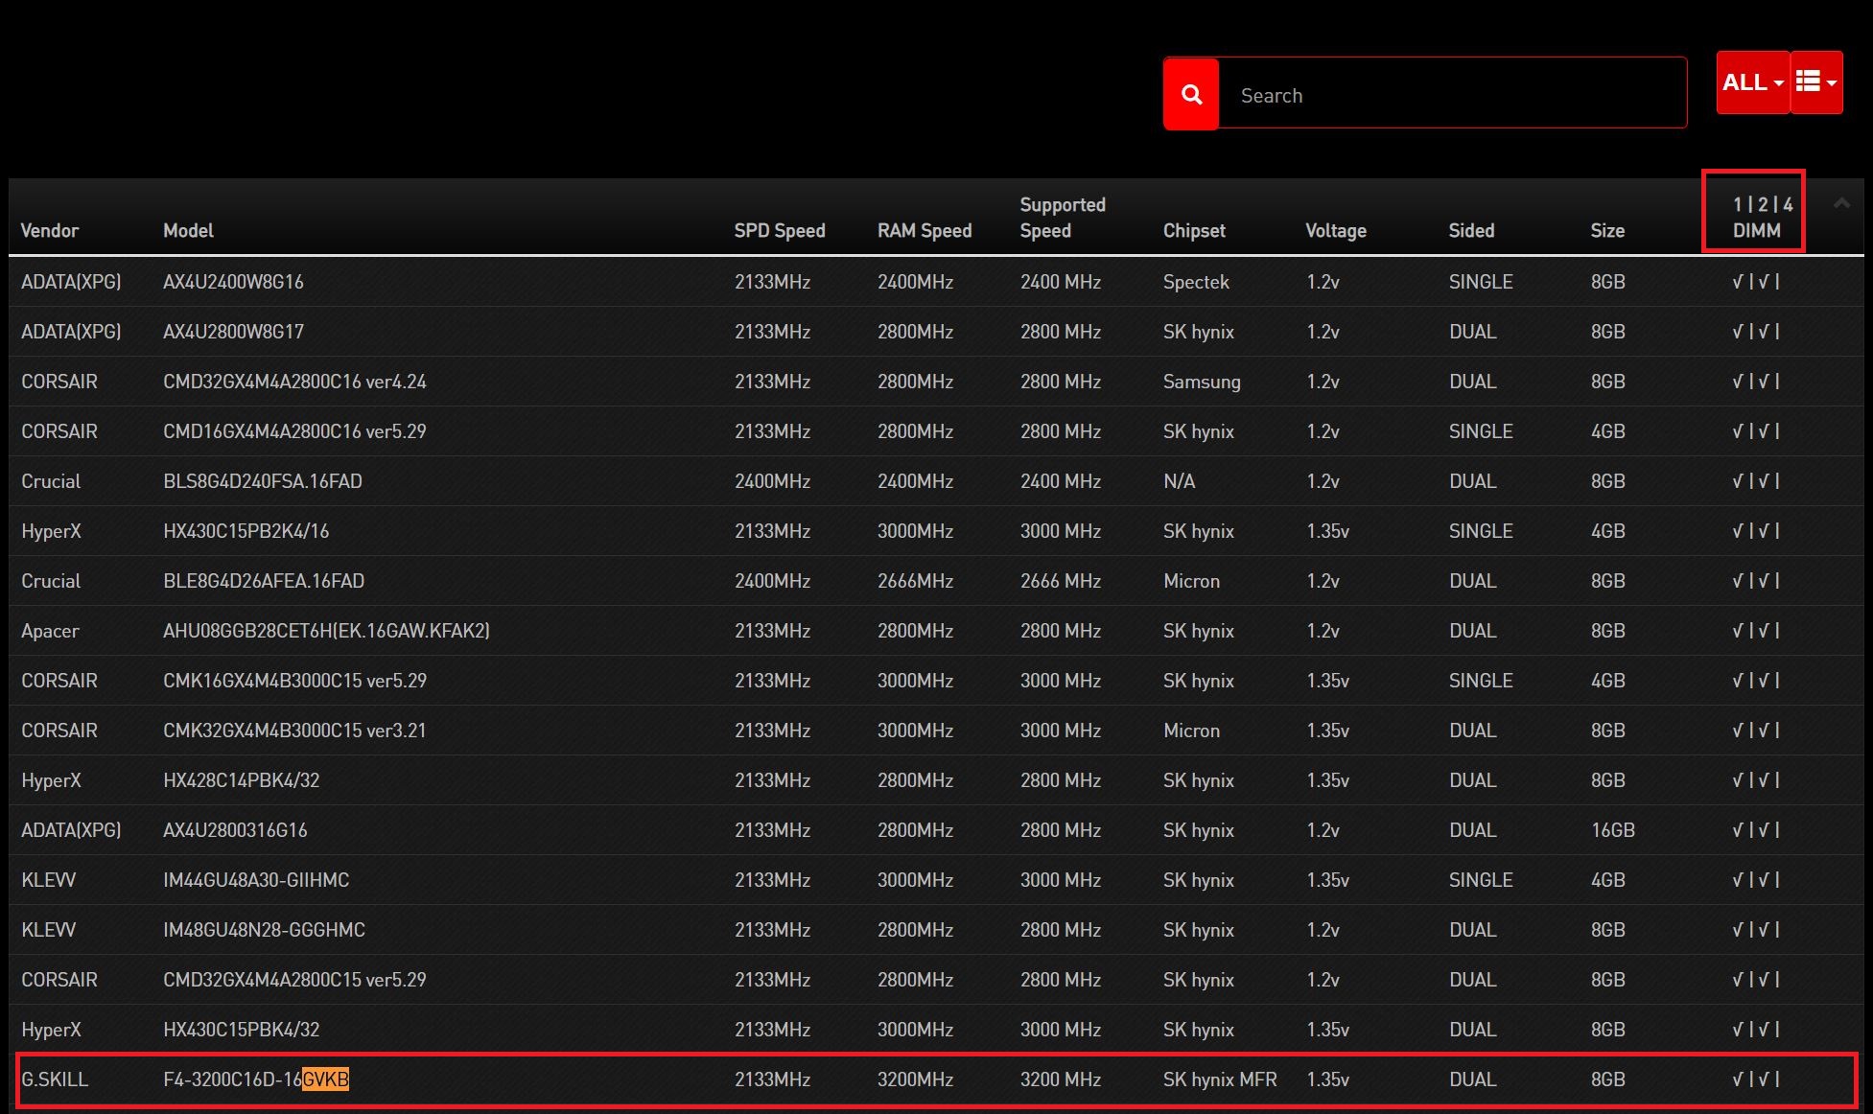Select model HX430C15PBK4/32
Viewport: 1873px width, 1114px height.
[241, 1030]
